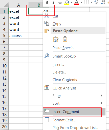109x130 pixels.
Task: Choose Smart Lookup menu entry
Action: [x=64, y=56]
